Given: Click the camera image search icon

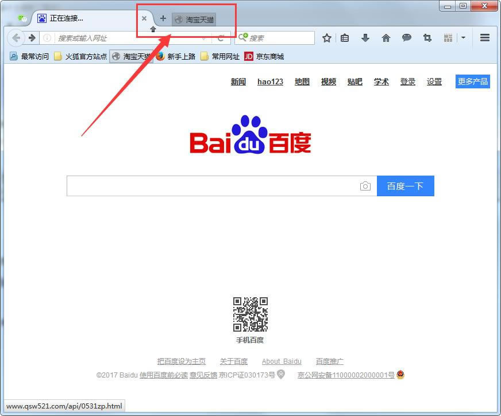Looking at the screenshot, I should click(365, 186).
